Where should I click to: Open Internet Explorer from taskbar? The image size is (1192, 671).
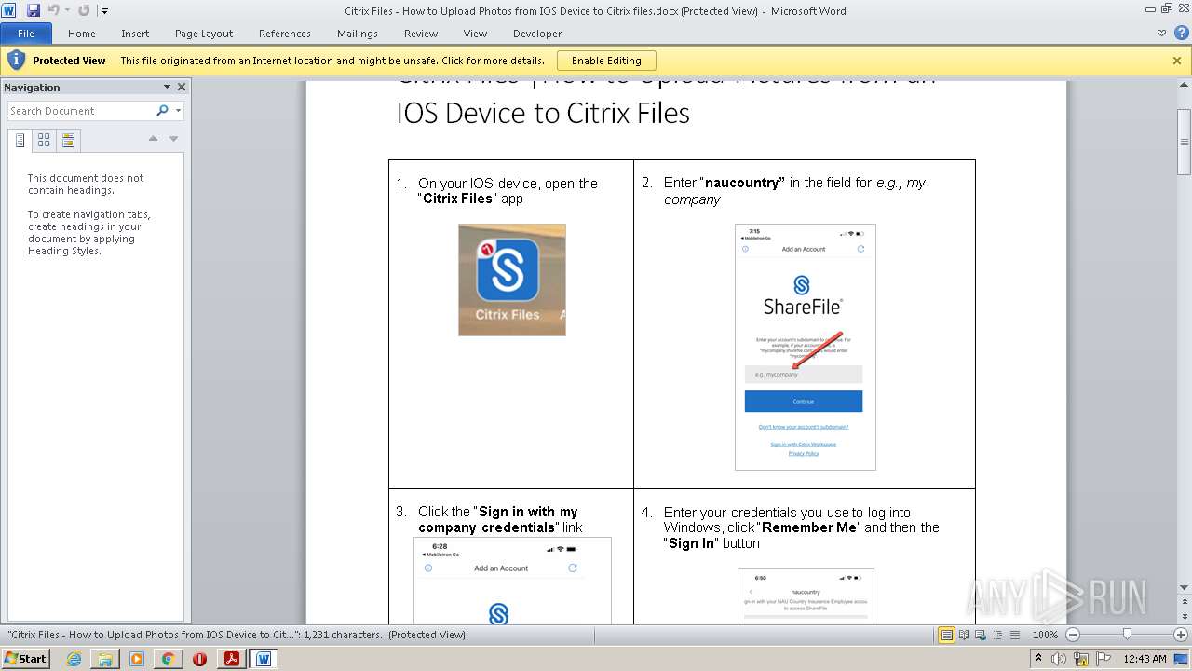tap(74, 659)
